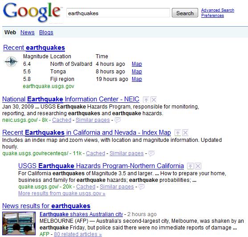Open USGS Earthquake Hazards Program-Northern California result

point(101,166)
